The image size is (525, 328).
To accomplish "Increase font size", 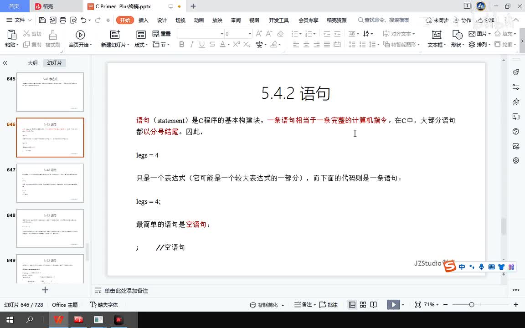I will coord(259,33).
